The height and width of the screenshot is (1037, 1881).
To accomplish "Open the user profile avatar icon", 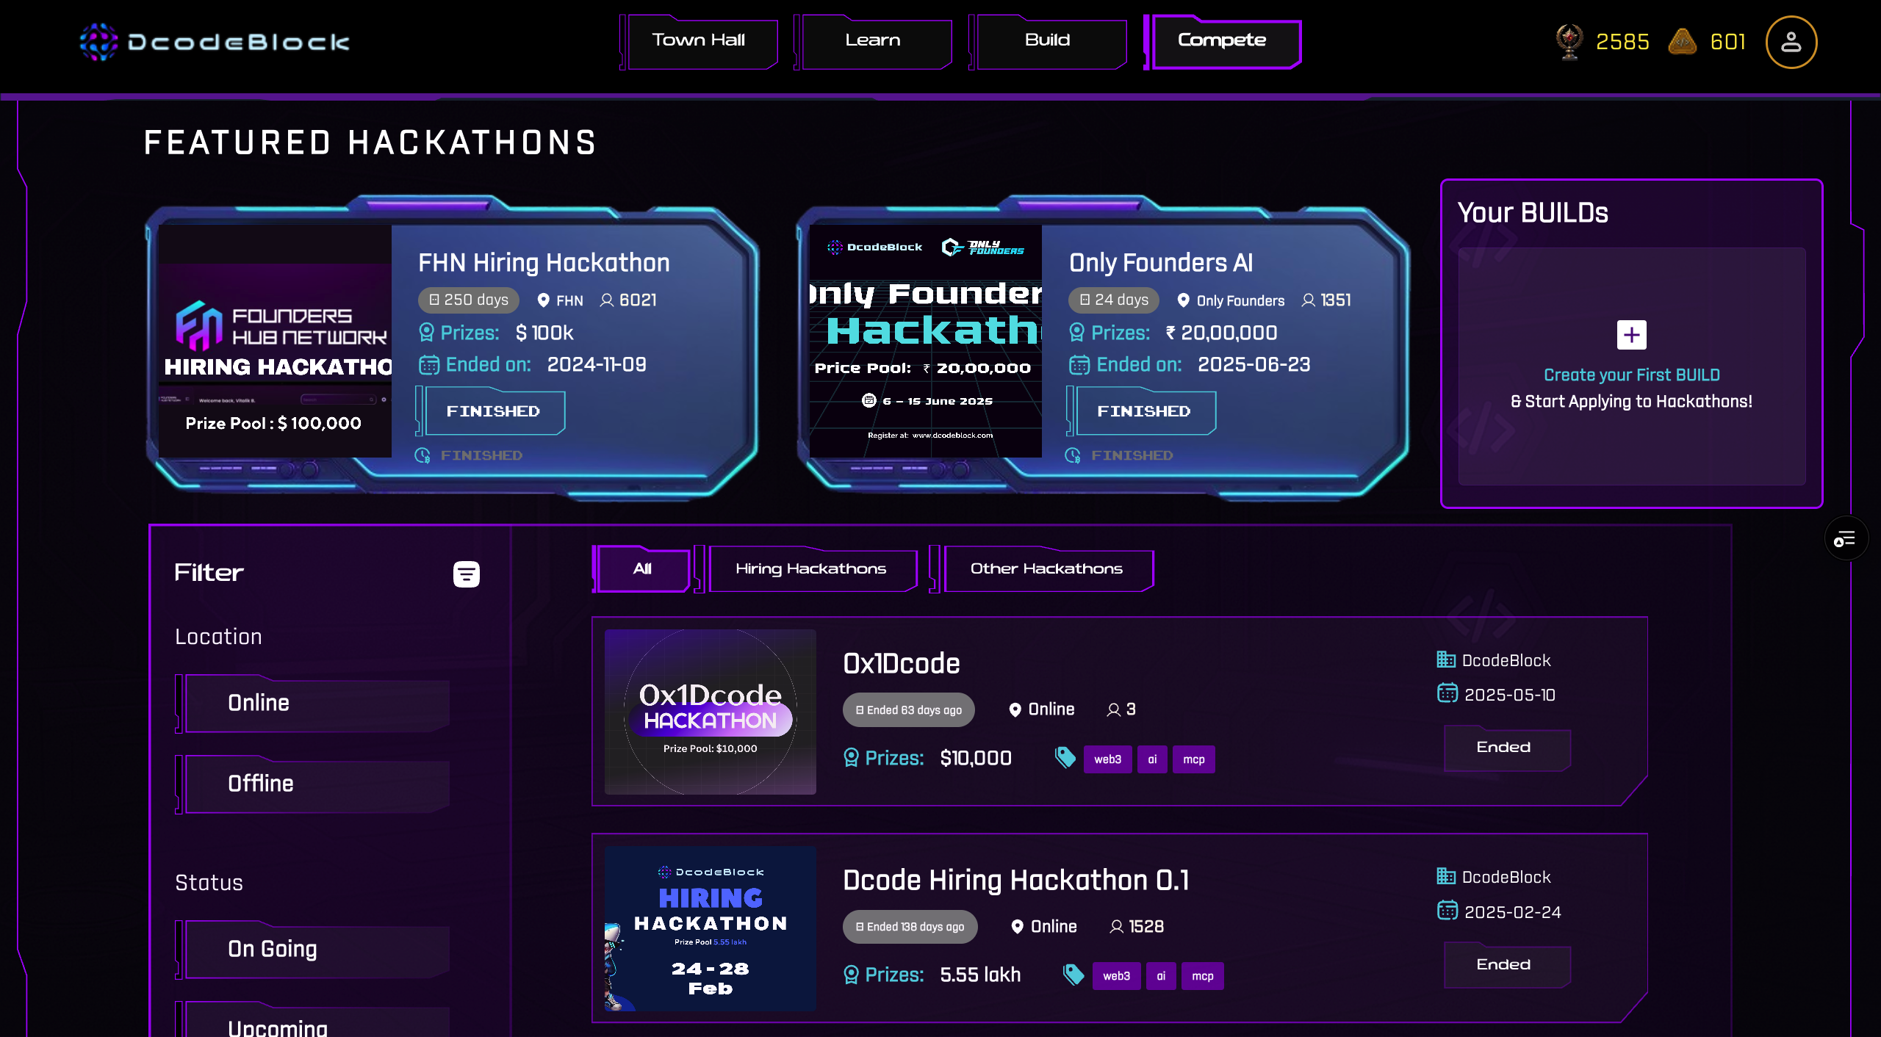I will coord(1791,42).
